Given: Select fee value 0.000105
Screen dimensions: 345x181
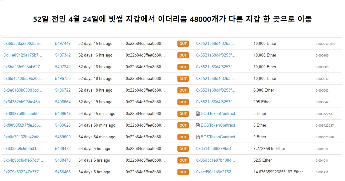Looking at the screenshot, I should (322, 55).
